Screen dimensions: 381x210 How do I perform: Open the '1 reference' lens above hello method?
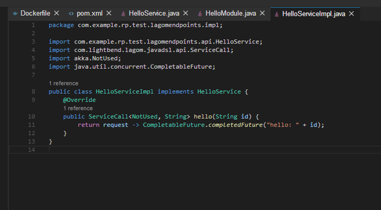[x=78, y=108]
